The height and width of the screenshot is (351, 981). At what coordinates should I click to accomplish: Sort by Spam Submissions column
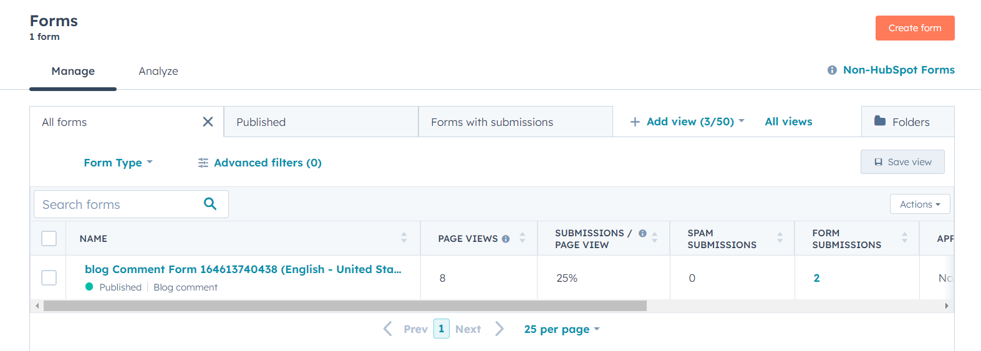pyautogui.click(x=780, y=238)
